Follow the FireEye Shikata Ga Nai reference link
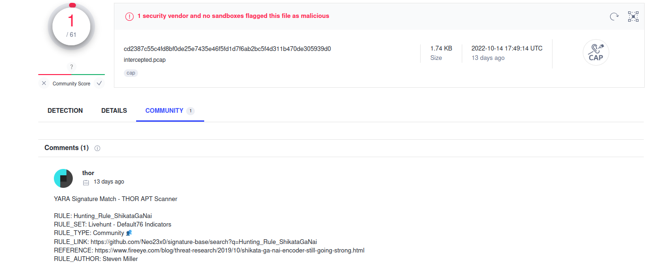Viewport: 665px width, 269px height. point(229,251)
